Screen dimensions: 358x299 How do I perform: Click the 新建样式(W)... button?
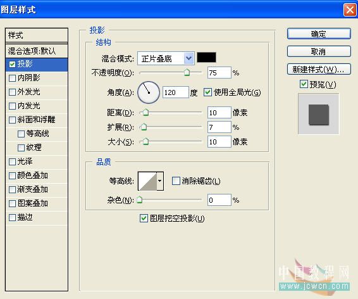coord(319,69)
